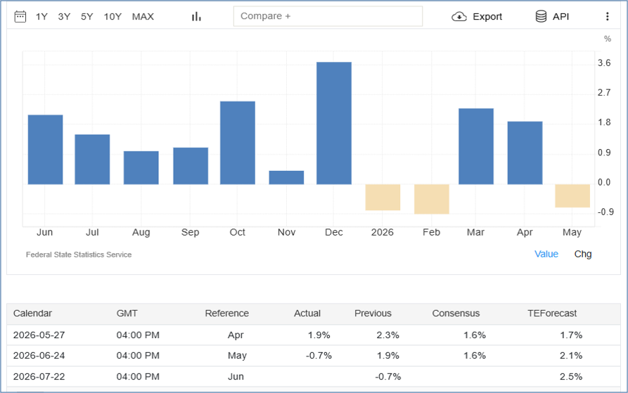Screen dimensions: 628x393
Task: Select the 1Y time range
Action: (41, 17)
